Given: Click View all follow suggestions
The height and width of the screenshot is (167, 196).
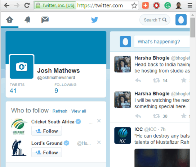Looking at the screenshot, I should [79, 111].
